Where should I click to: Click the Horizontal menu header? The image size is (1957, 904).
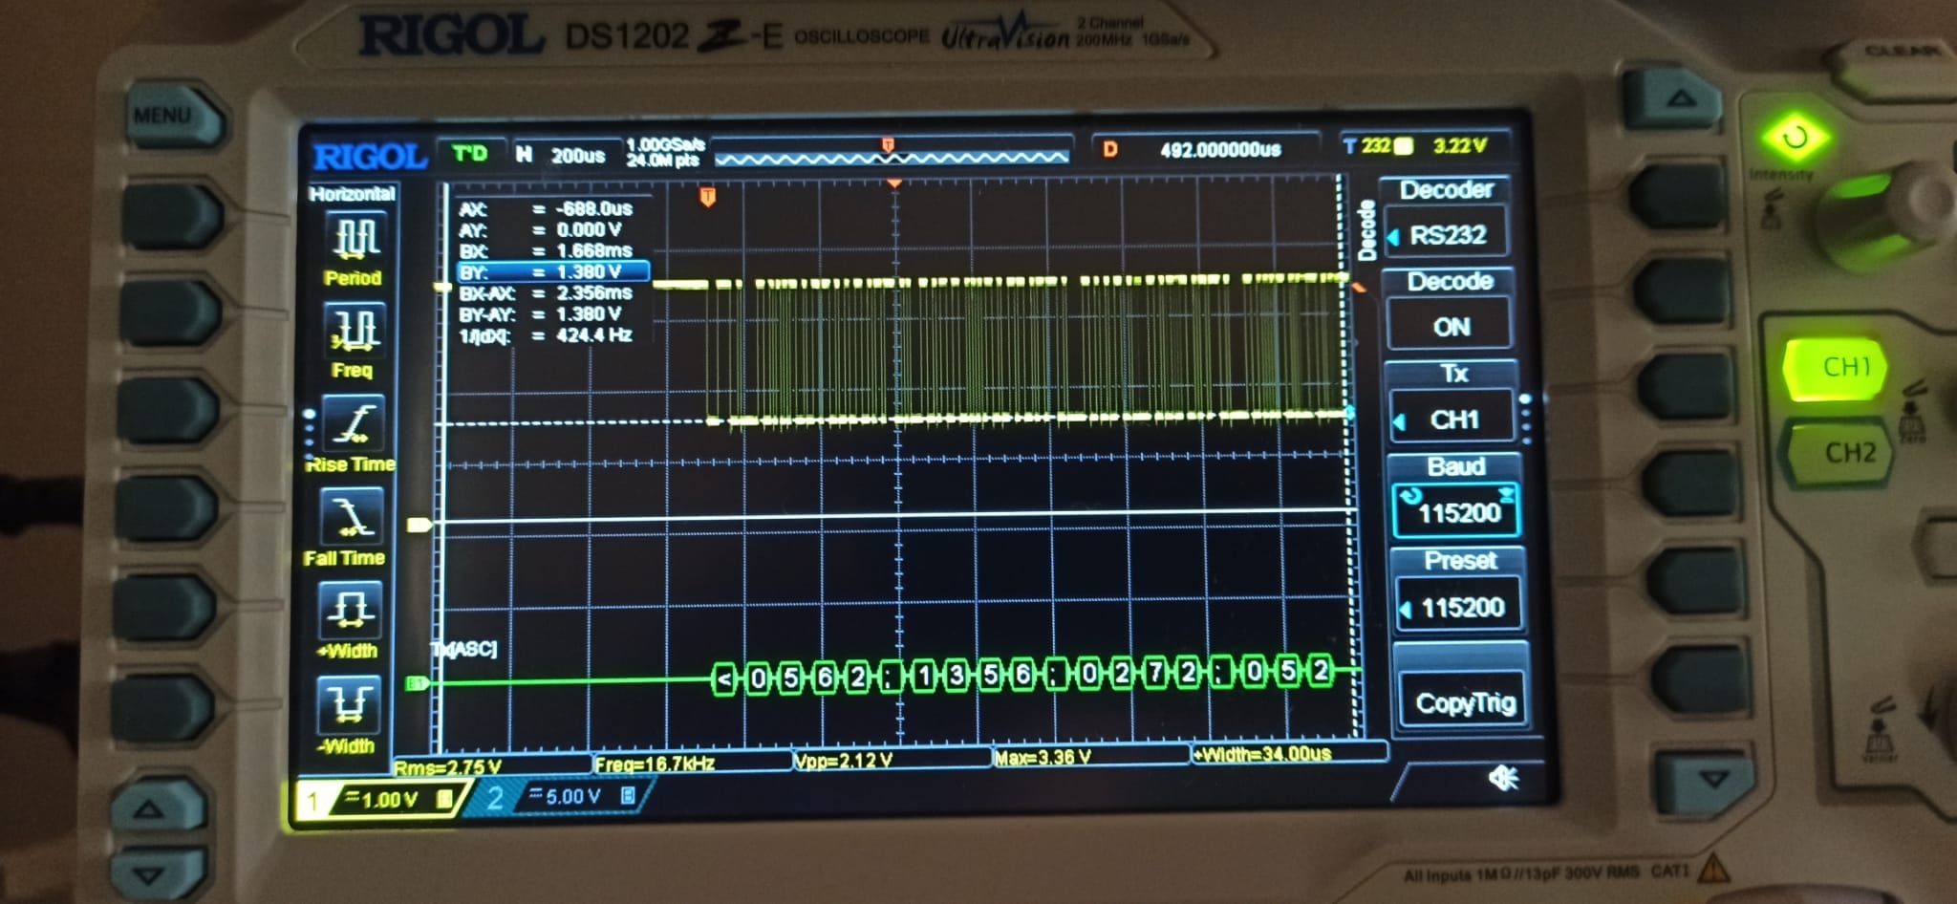[x=352, y=194]
